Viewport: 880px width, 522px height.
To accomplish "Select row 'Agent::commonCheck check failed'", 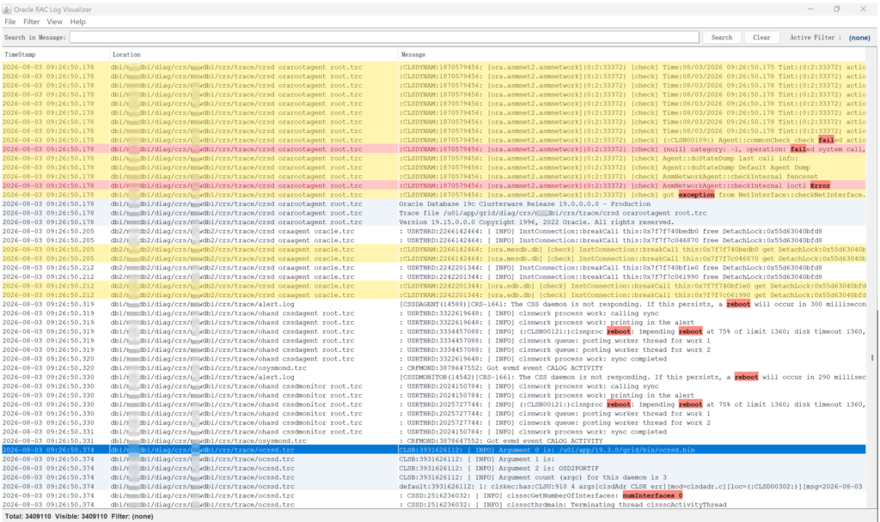I will [433, 140].
